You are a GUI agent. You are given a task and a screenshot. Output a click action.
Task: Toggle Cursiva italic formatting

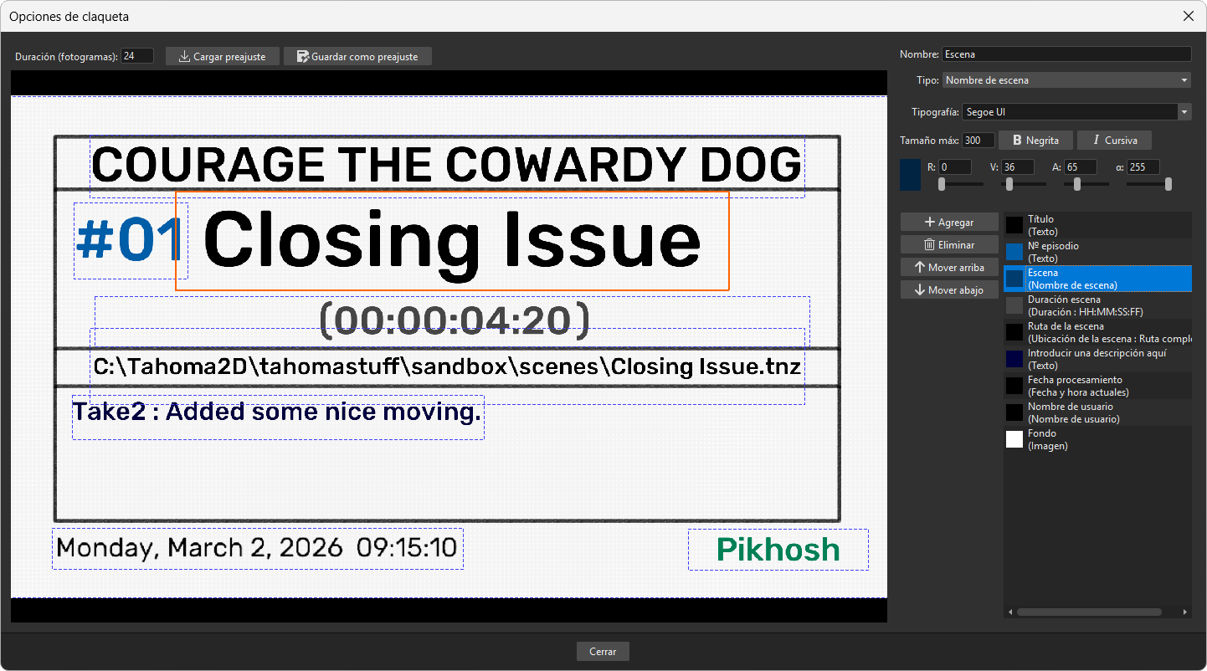tap(1114, 141)
